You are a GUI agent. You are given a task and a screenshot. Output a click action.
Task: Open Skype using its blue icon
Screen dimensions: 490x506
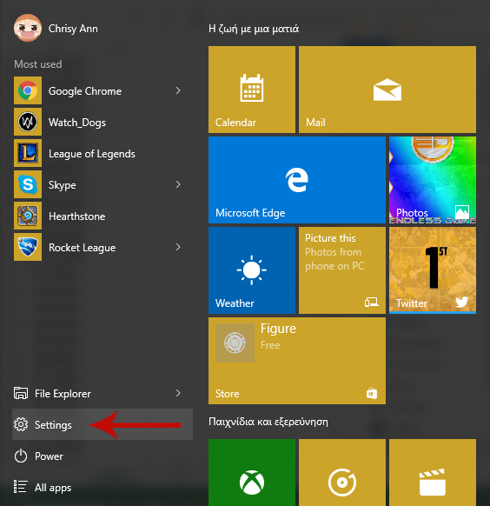click(28, 184)
